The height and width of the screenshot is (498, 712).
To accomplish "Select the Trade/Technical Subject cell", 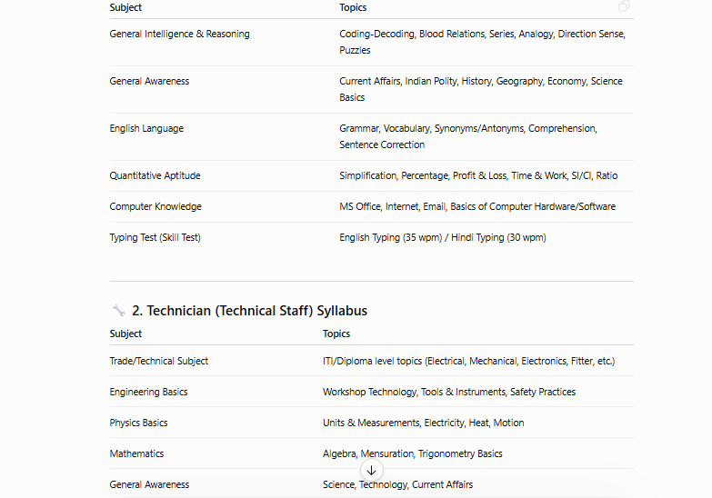I will click(x=159, y=361).
